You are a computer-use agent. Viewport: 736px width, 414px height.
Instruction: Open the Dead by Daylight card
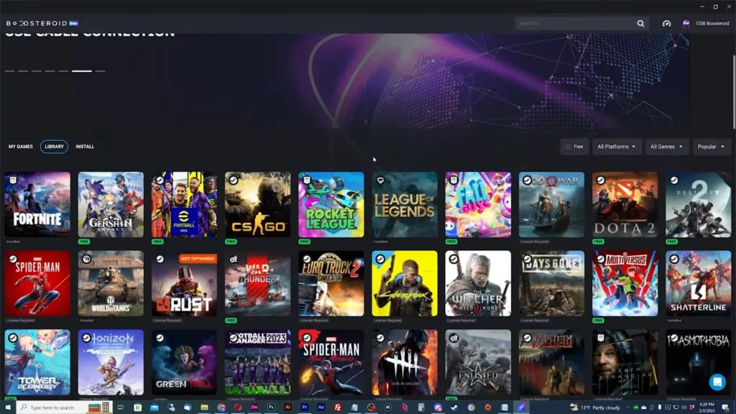[x=405, y=362]
